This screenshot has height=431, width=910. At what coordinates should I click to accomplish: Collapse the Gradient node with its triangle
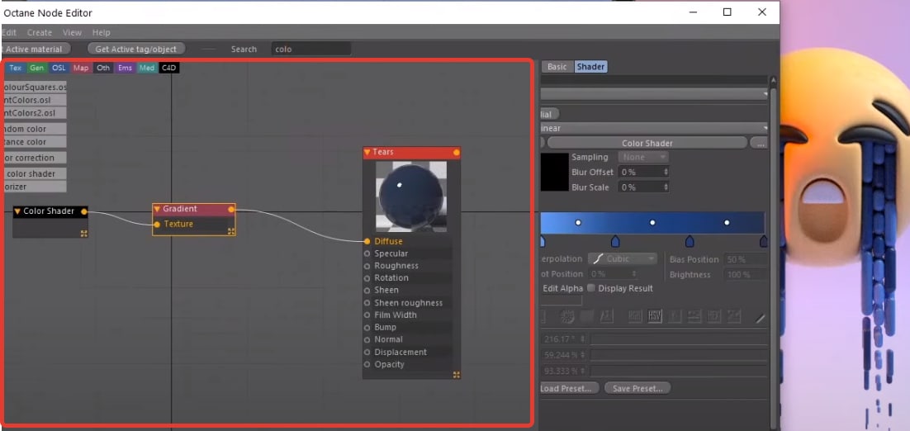click(157, 209)
